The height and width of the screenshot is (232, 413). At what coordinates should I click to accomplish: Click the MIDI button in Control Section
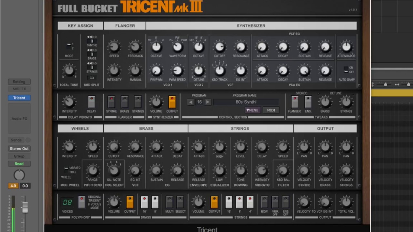click(271, 110)
